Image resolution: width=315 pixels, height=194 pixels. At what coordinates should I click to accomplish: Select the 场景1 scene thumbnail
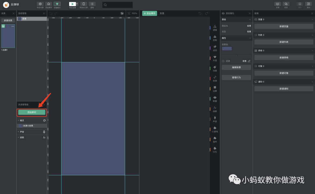pos(8,36)
